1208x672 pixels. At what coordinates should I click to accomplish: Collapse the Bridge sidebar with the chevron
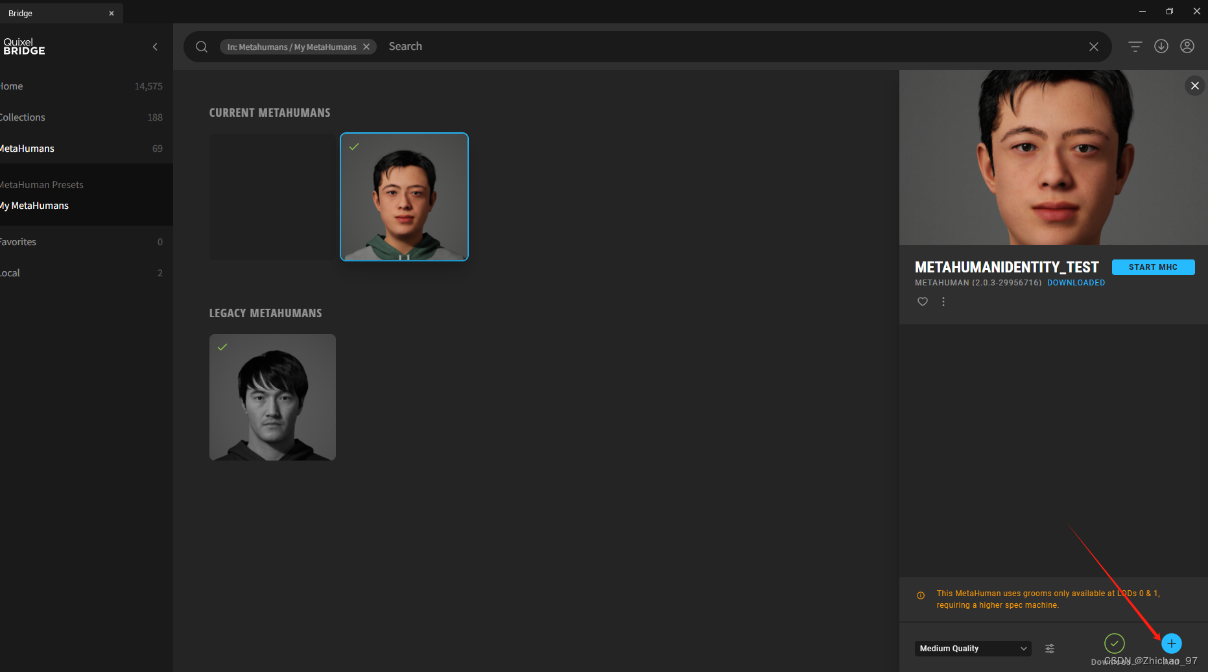pos(155,47)
